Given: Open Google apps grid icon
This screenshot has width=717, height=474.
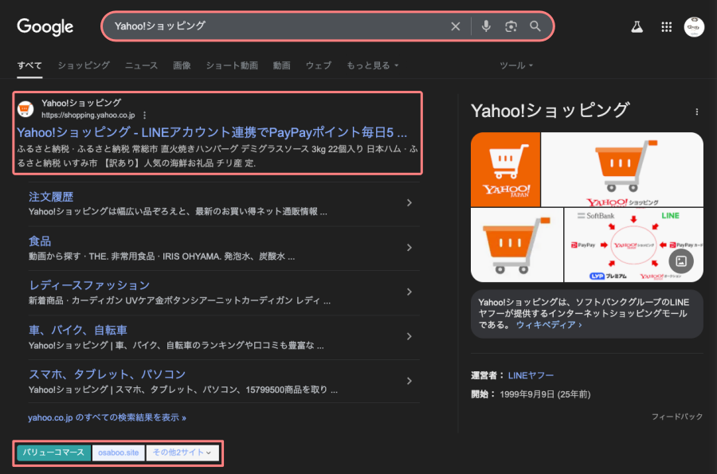Looking at the screenshot, I should coord(667,27).
